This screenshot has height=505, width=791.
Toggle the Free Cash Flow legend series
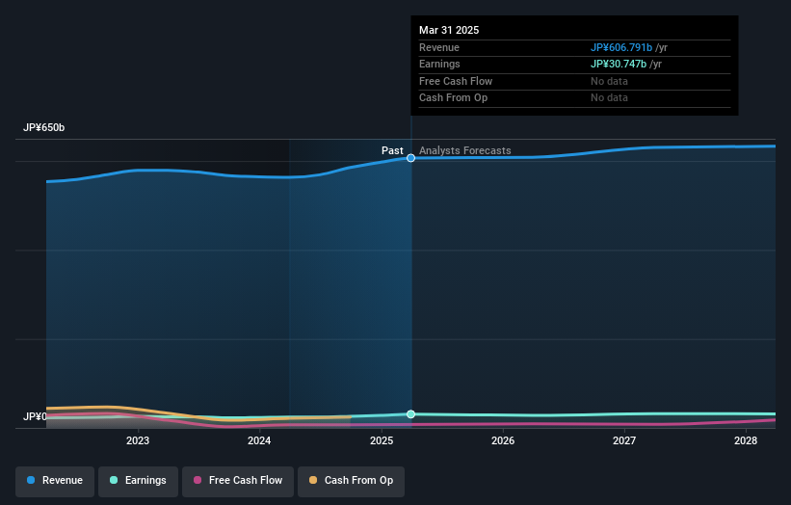tap(238, 481)
